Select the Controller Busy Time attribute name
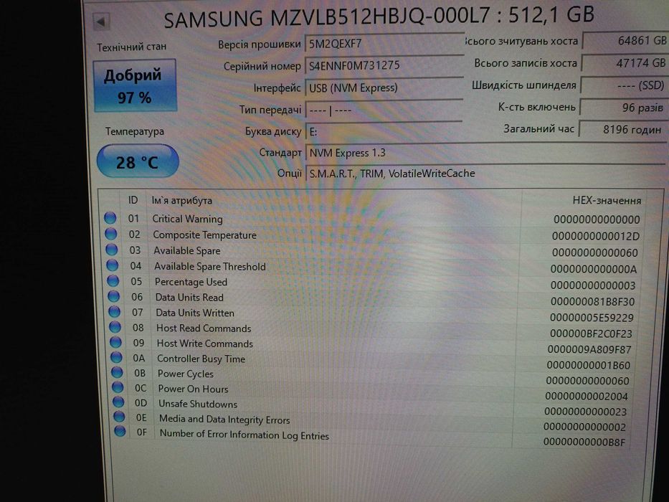This screenshot has height=502, width=669. click(201, 359)
